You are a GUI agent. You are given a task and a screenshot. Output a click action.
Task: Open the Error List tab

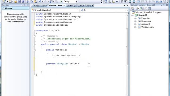[x=89, y=6]
